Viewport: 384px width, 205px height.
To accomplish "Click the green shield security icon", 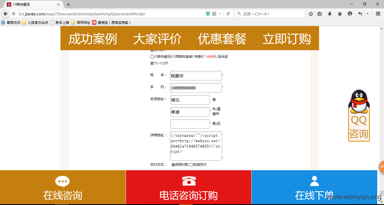I will (x=208, y=14).
